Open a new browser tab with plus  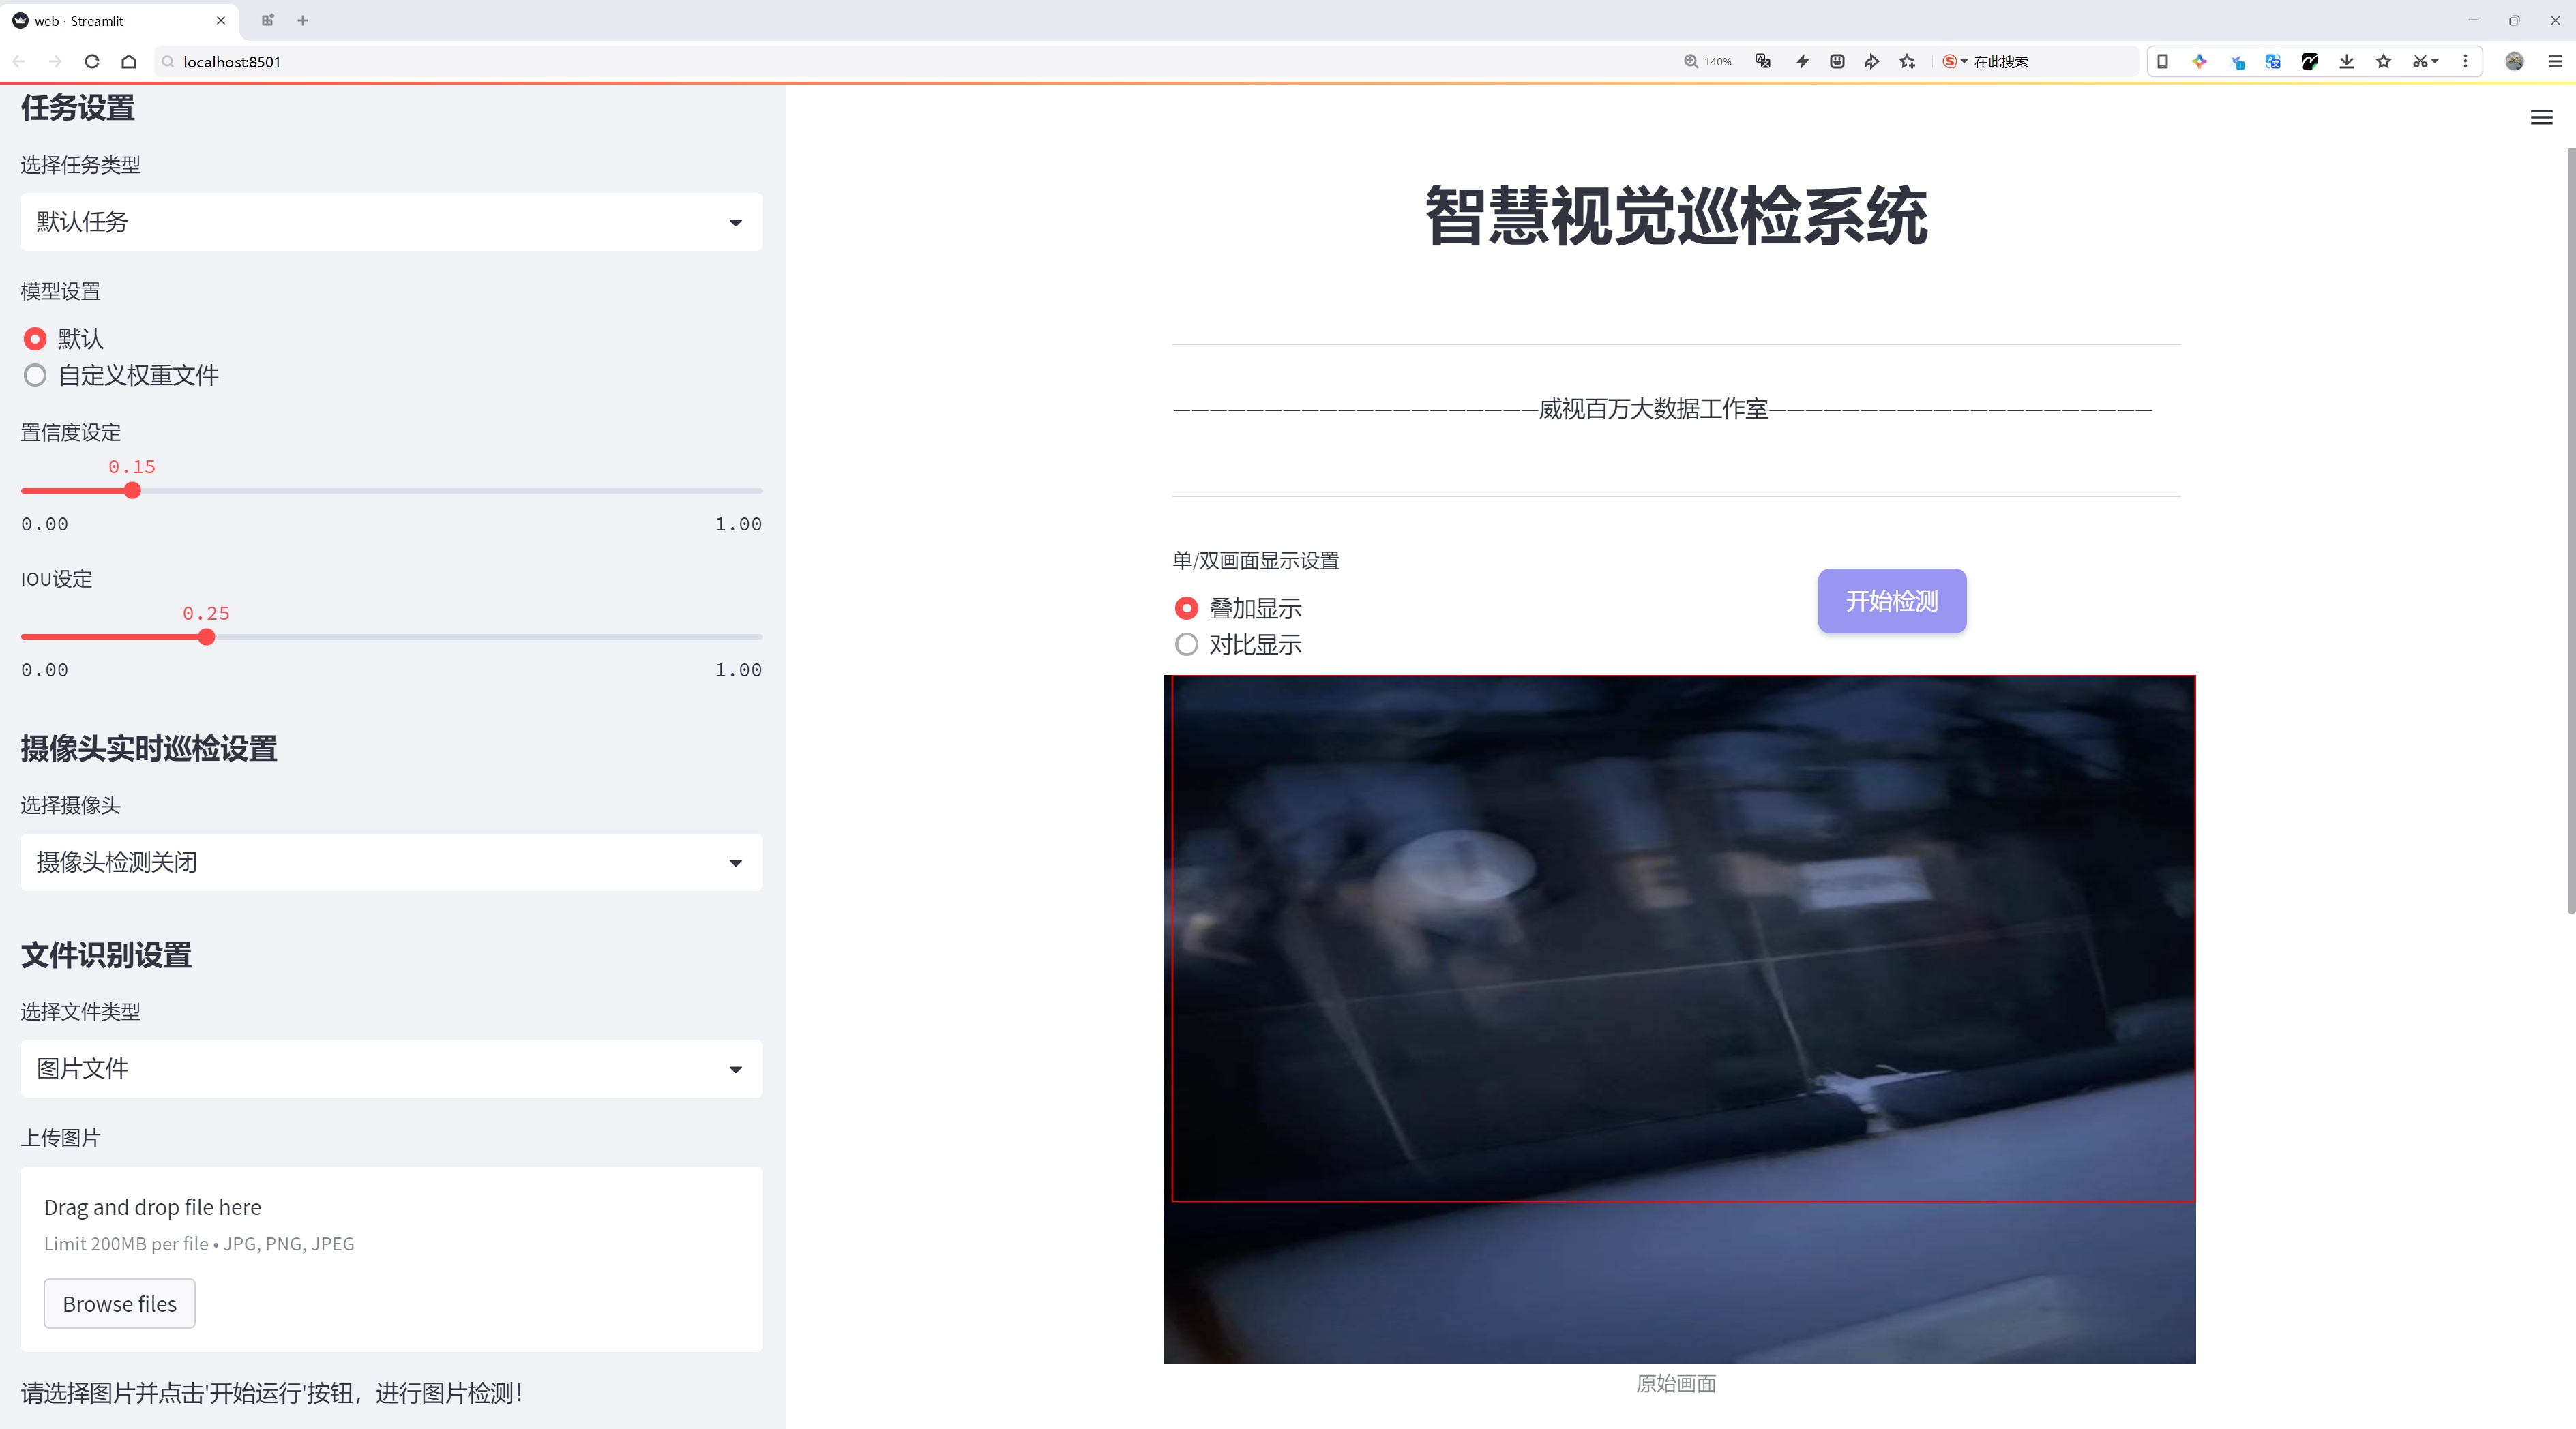click(x=303, y=20)
